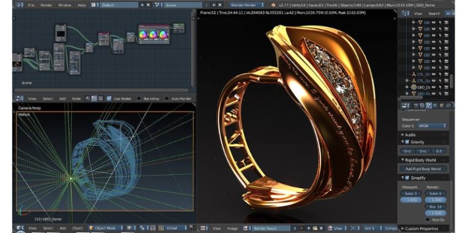This screenshot has width=467, height=233.
Task: Open the node editor Add menu
Action: [x=63, y=98]
